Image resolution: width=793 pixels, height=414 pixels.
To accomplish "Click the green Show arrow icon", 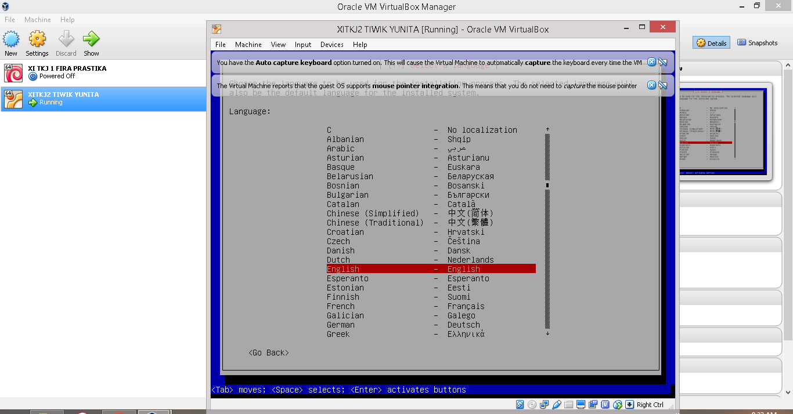I will (91, 39).
